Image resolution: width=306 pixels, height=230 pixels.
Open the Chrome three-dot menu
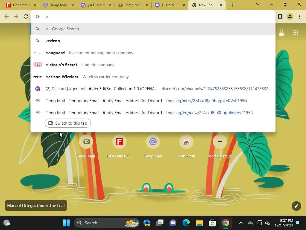299,16
